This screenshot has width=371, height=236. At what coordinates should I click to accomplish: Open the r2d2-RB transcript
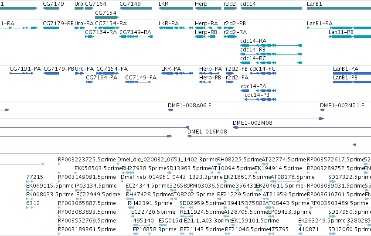[229, 28]
